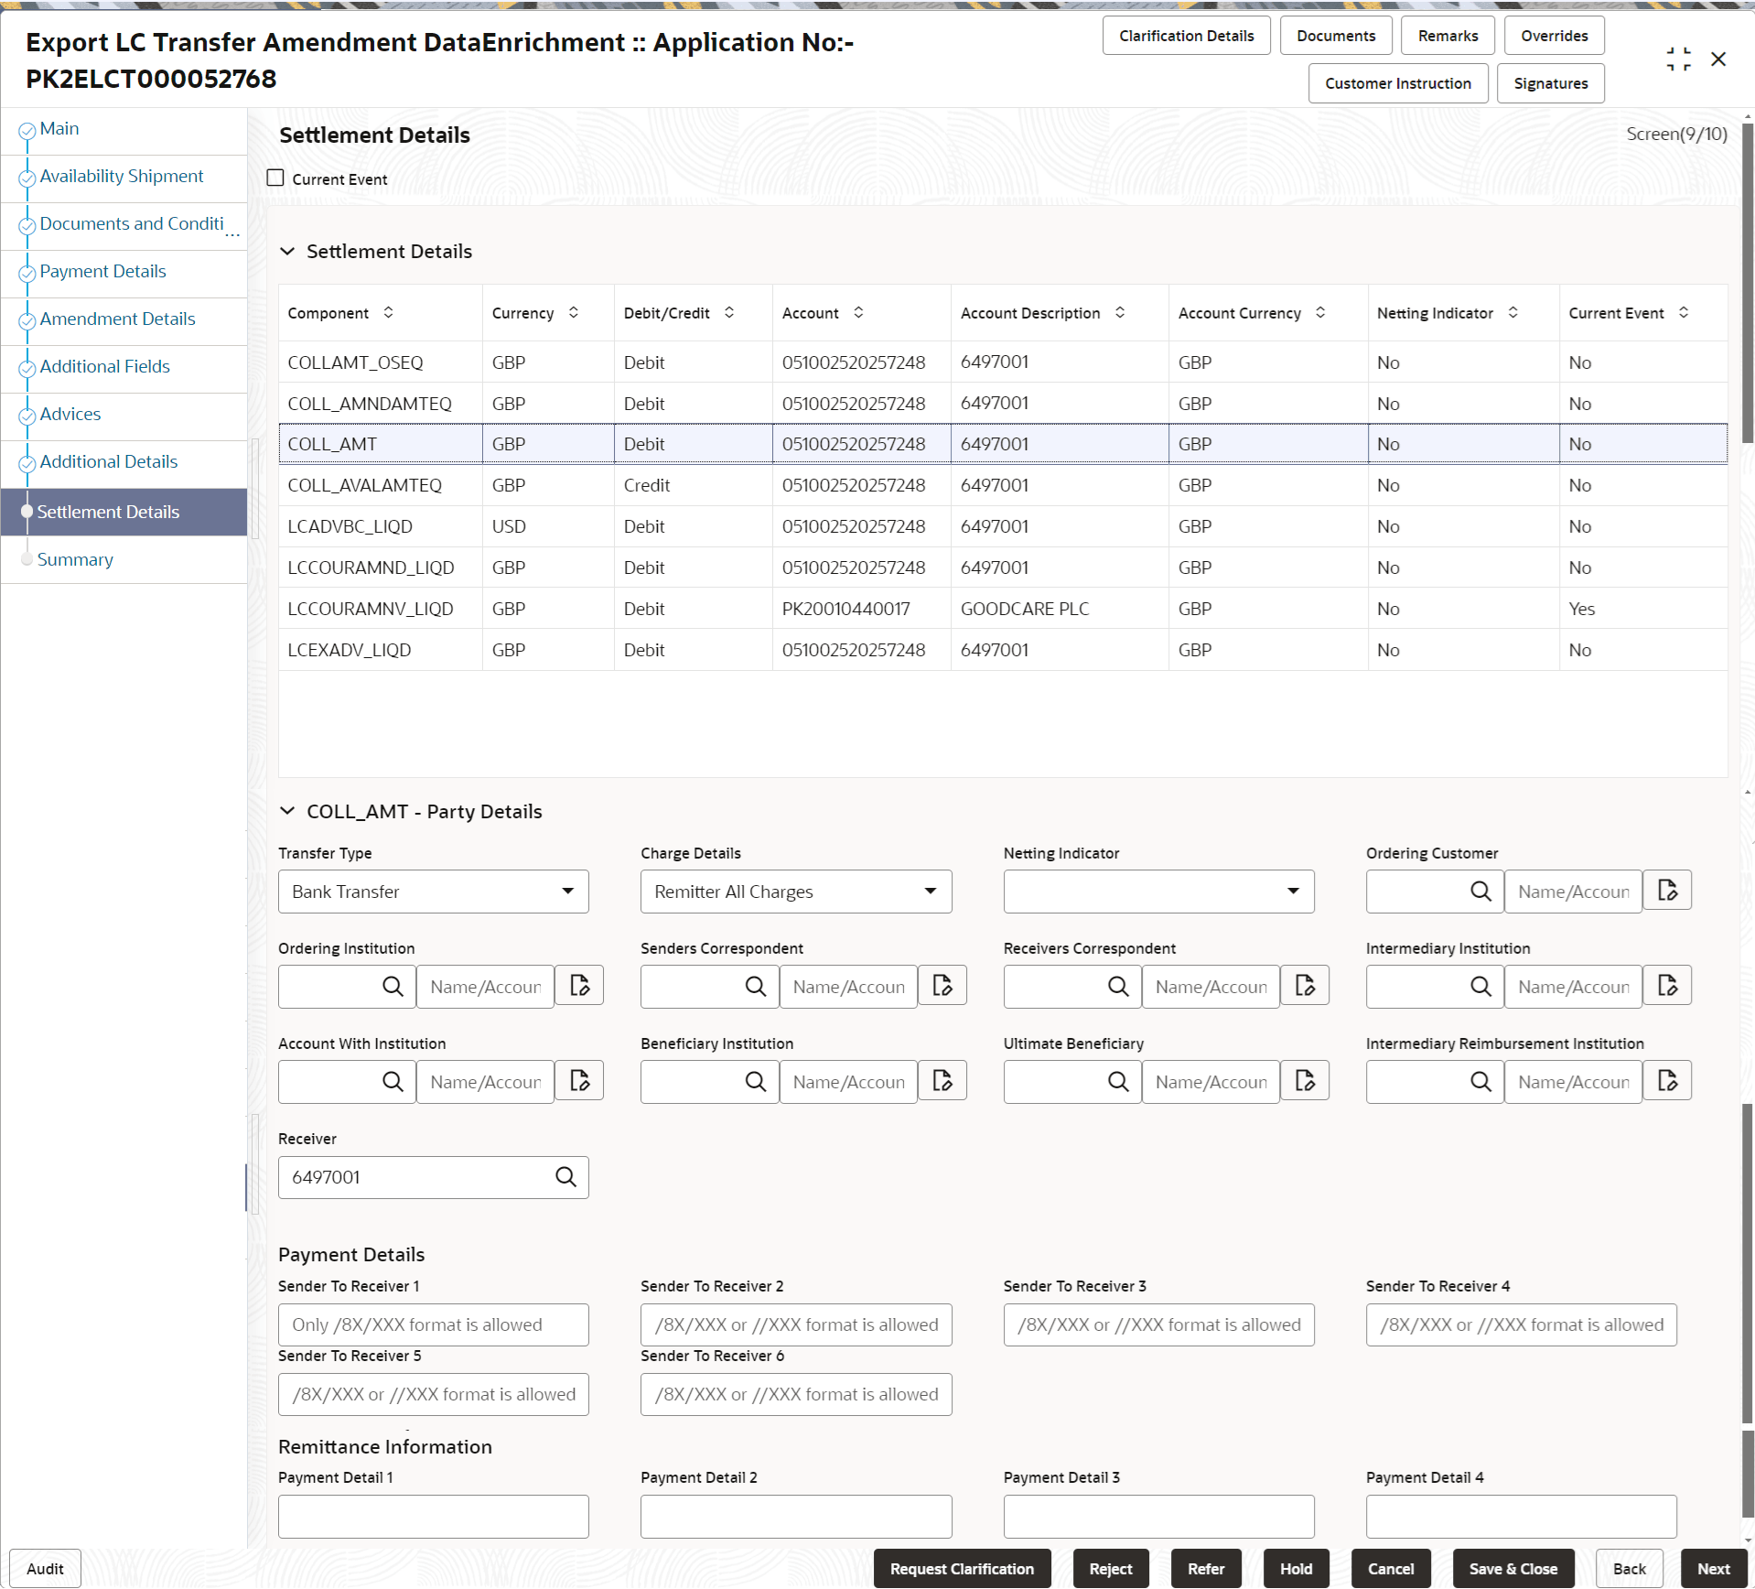Search for an Ordering Customer account

1480,891
